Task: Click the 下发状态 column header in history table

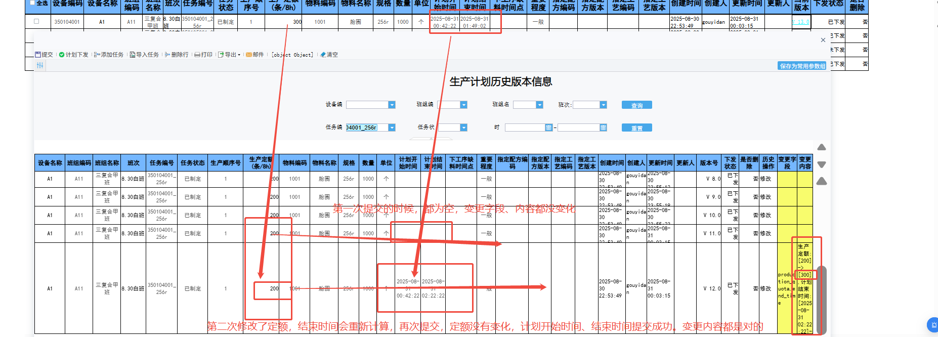Action: point(730,163)
